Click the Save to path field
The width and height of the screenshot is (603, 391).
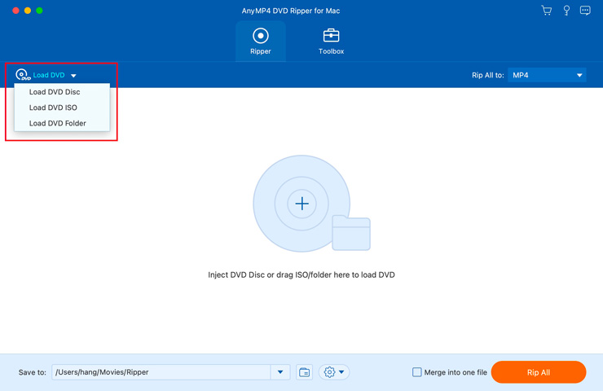tap(161, 372)
